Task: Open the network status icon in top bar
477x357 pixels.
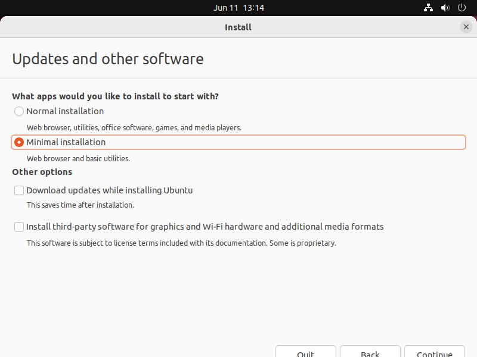Action: [428, 8]
